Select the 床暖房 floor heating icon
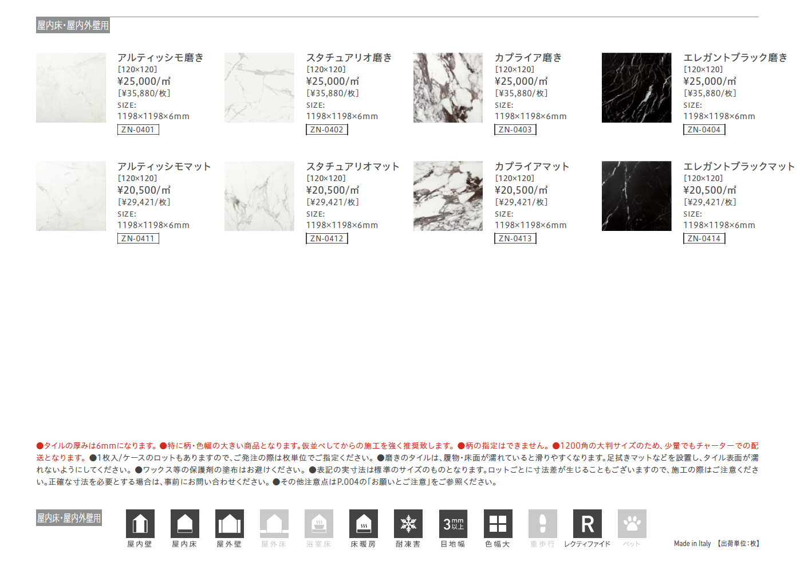812x573 pixels. click(364, 524)
